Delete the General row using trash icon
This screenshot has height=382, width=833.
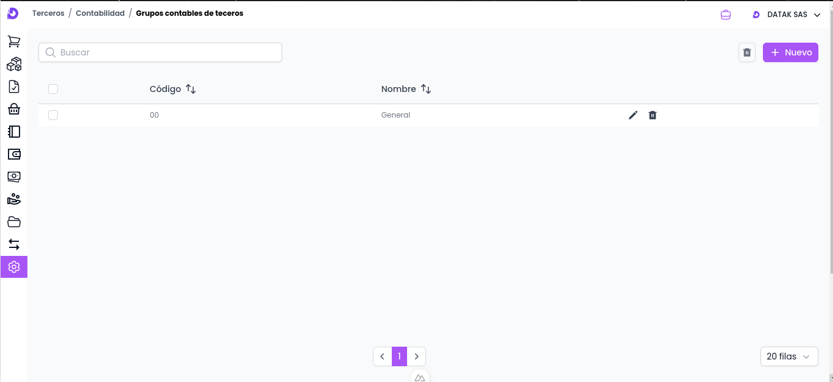[653, 115]
